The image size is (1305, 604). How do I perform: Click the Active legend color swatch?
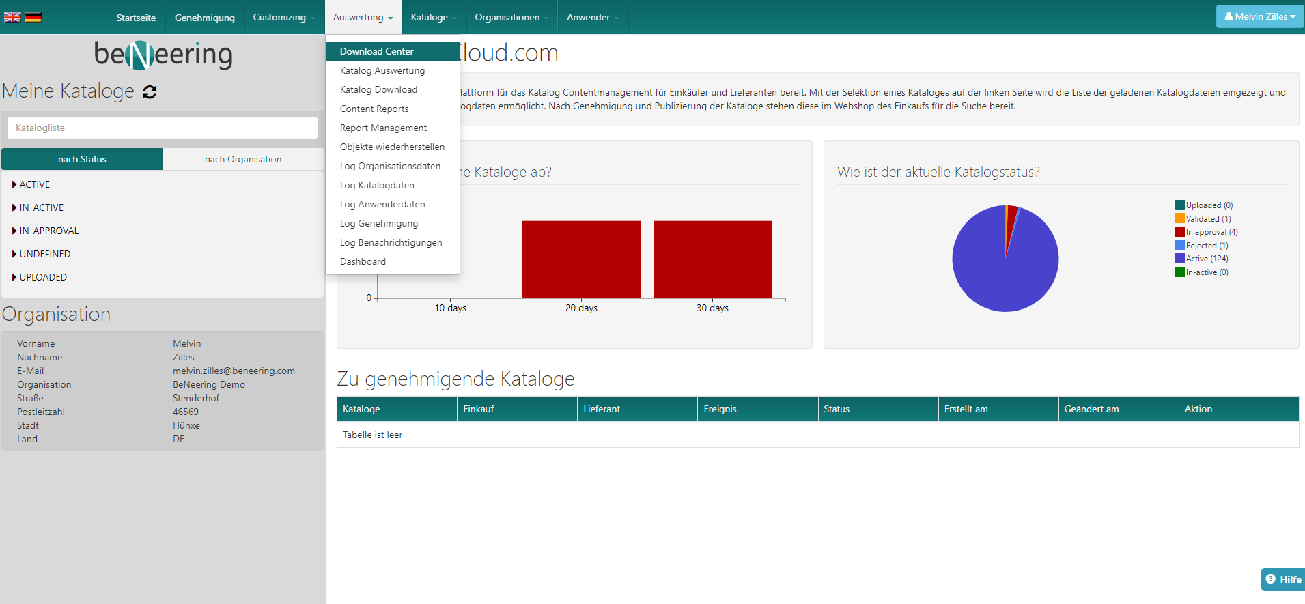[1179, 259]
